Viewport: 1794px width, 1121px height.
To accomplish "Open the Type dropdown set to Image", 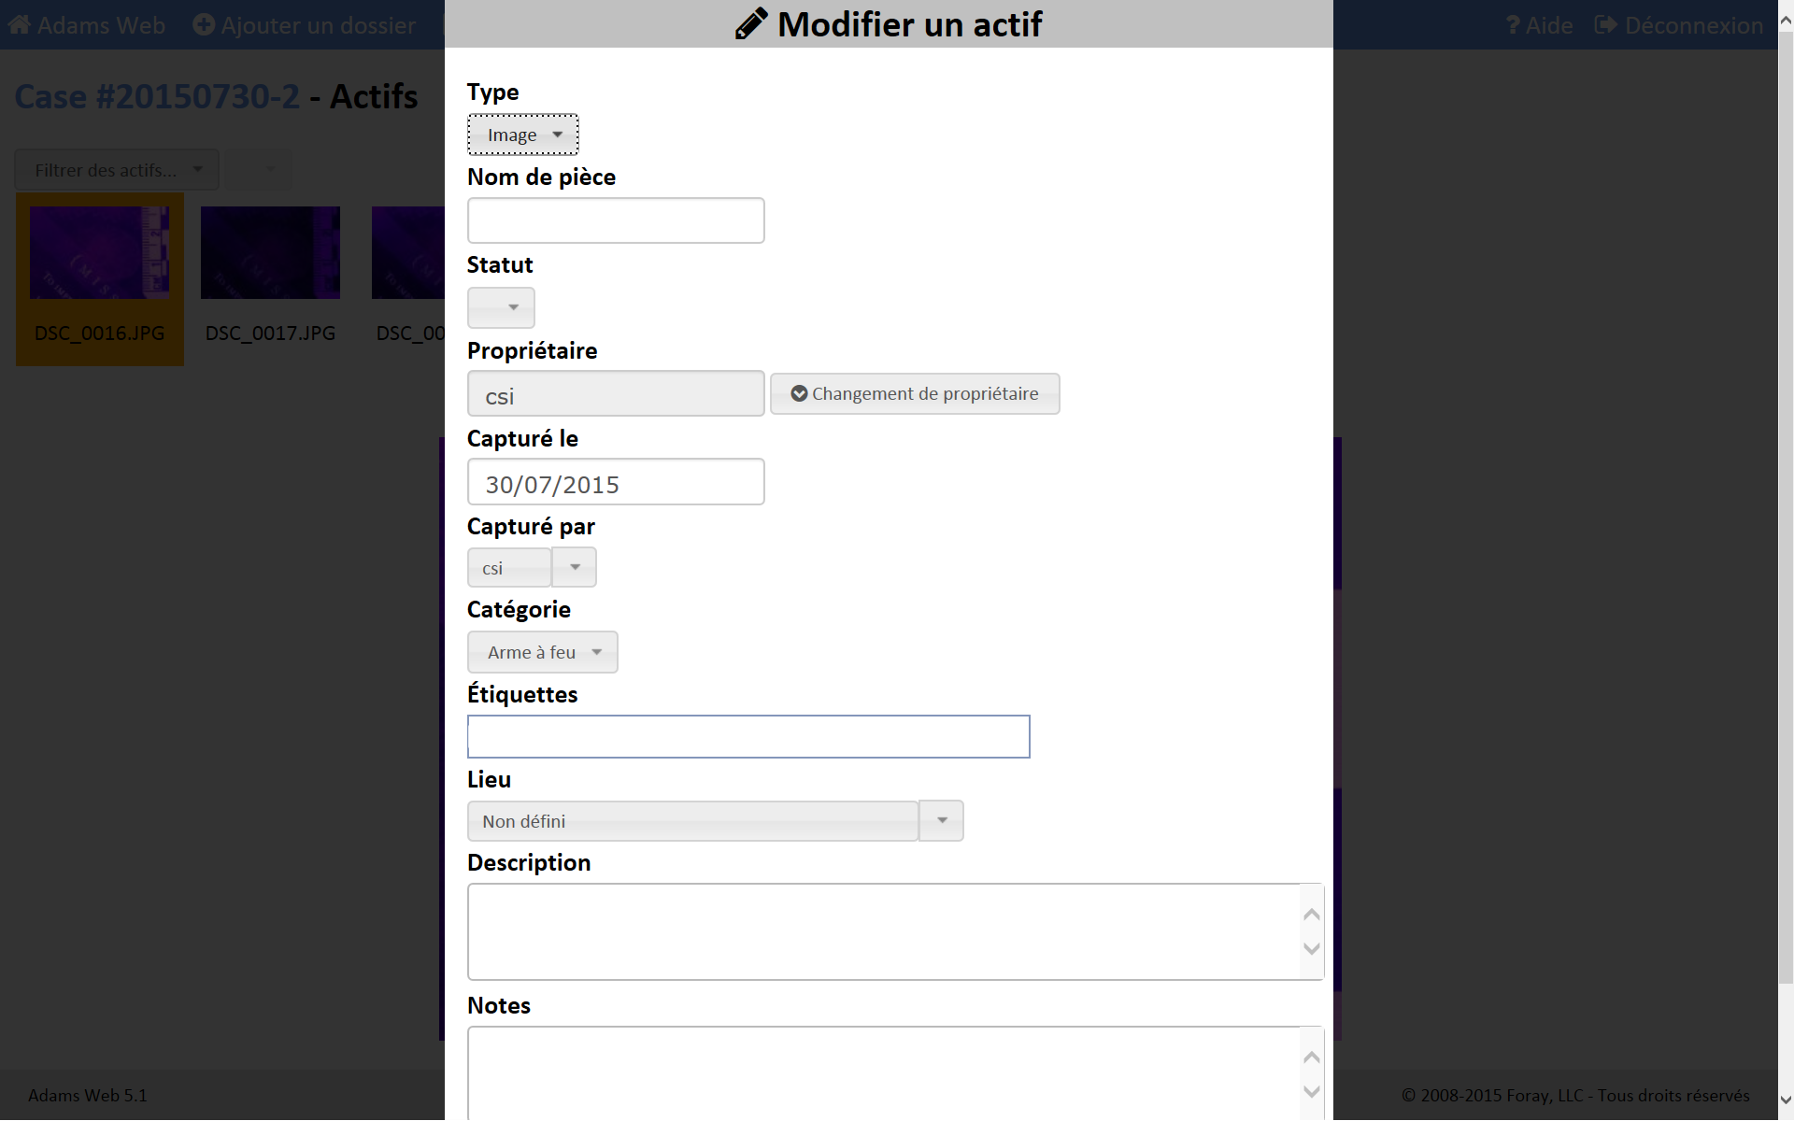I will (x=522, y=135).
